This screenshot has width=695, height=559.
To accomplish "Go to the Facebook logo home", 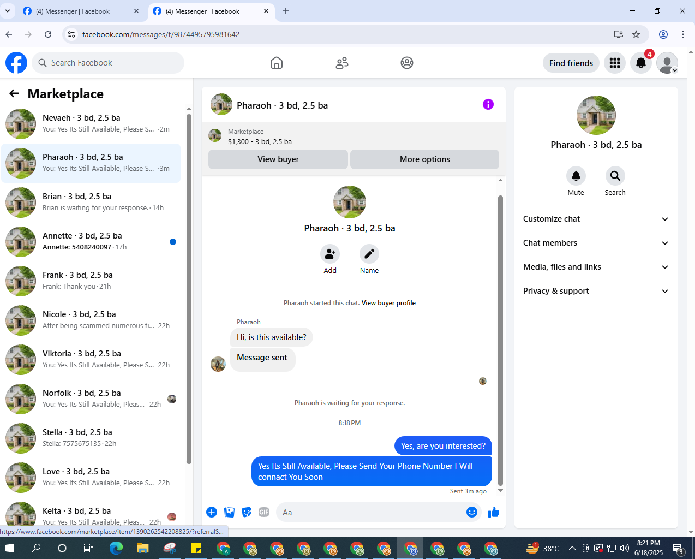I will pos(16,63).
